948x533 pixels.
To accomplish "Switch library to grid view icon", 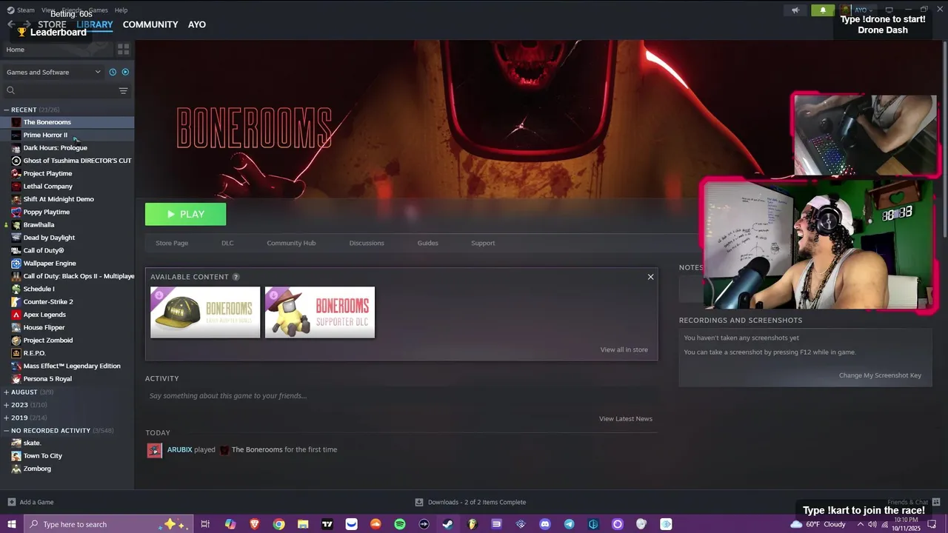I will tap(124, 50).
